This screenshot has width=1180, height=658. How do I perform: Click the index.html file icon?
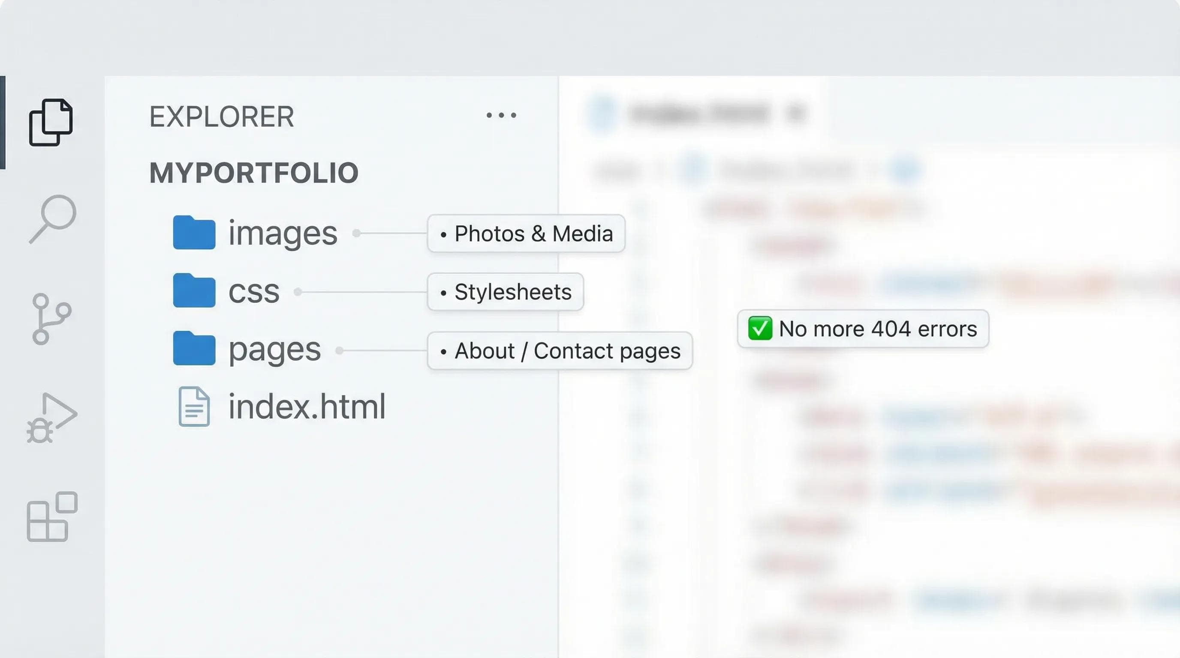pos(194,407)
